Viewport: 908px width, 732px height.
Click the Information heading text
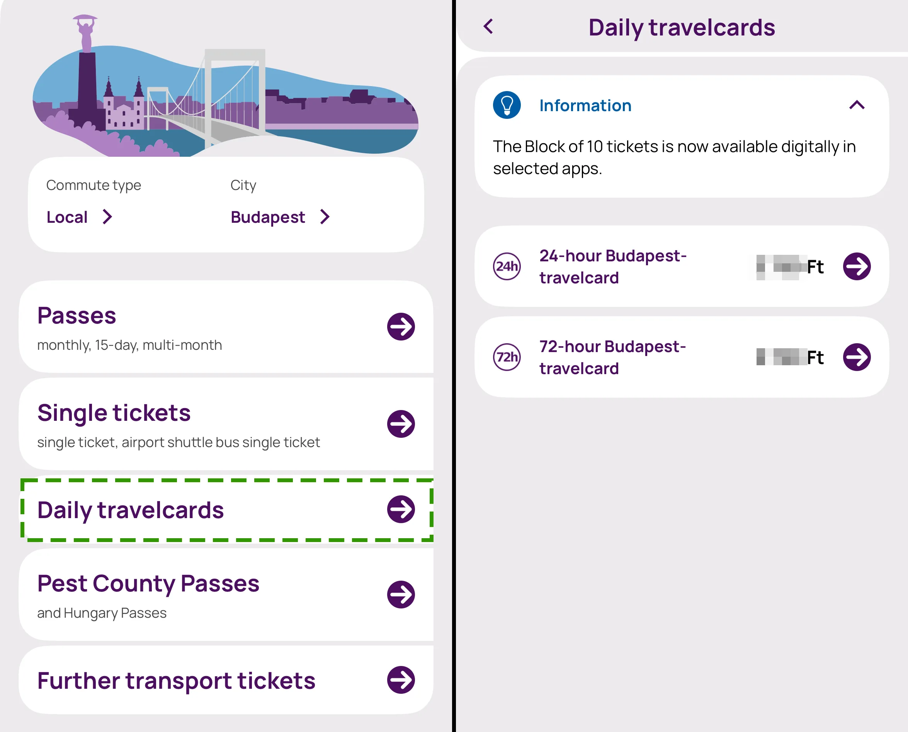click(x=585, y=105)
